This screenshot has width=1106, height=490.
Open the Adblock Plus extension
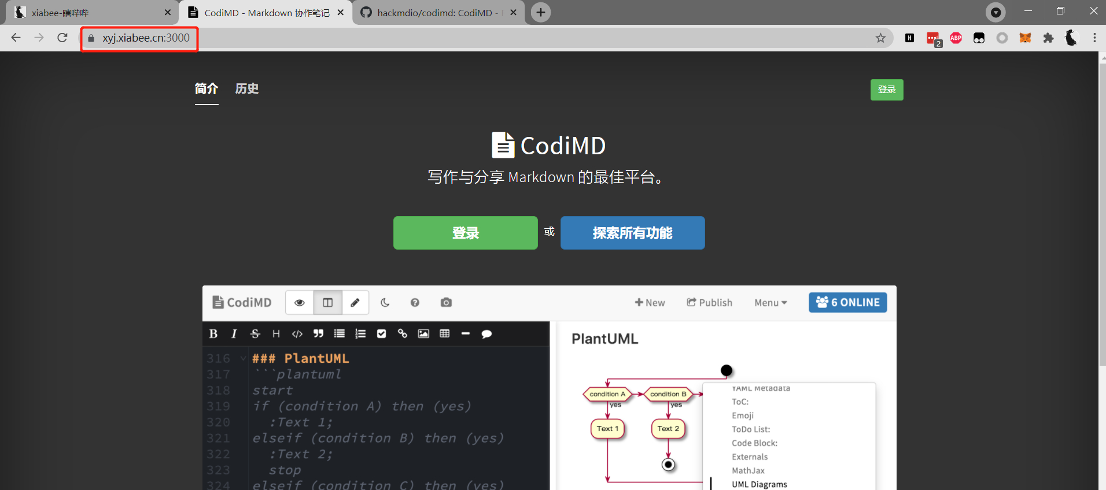(x=956, y=38)
